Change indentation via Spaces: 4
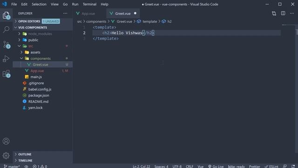The height and width of the screenshot is (168, 298). pyautogui.click(x=161, y=166)
